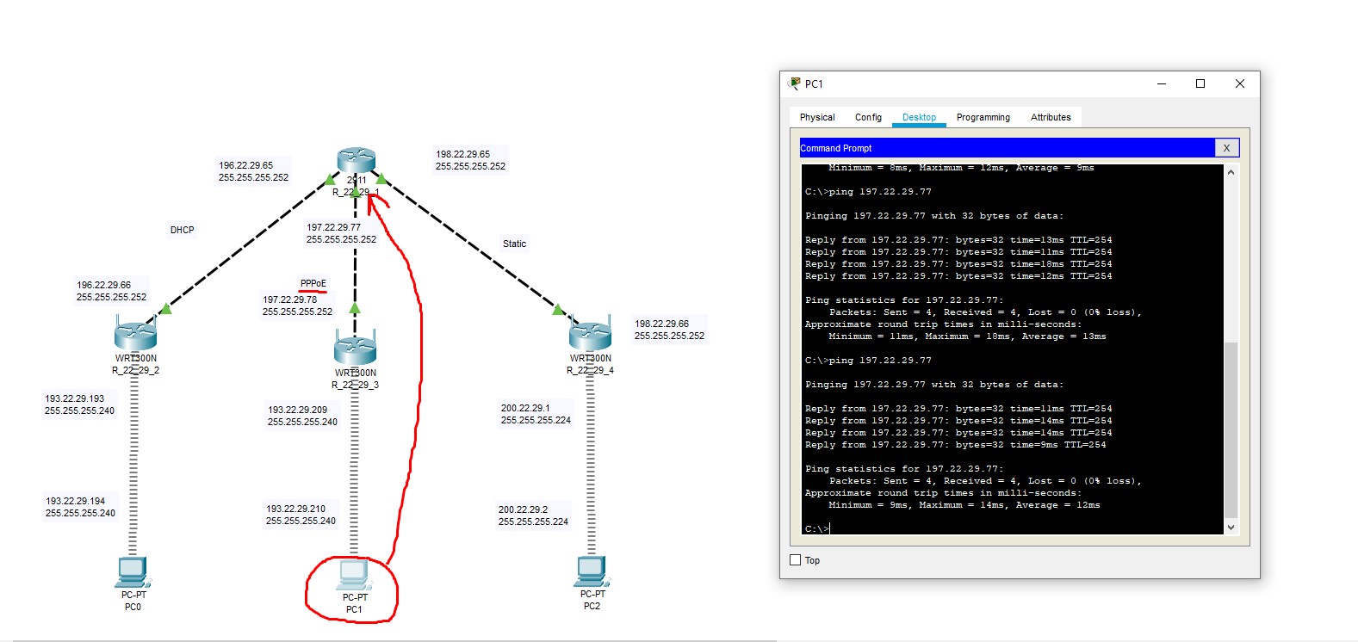This screenshot has width=1358, height=642.
Task: Select the 2911 router R_22_29_1
Action: click(x=356, y=160)
